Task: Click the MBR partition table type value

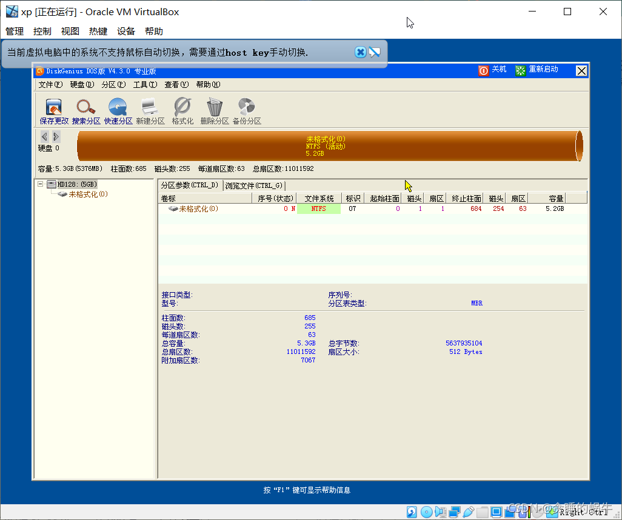Action: tap(477, 304)
